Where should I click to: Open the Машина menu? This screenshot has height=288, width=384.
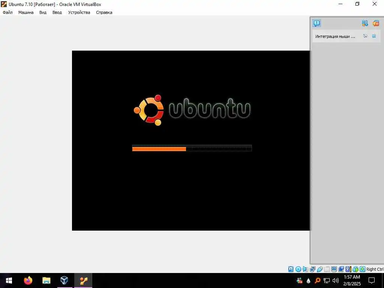click(26, 12)
